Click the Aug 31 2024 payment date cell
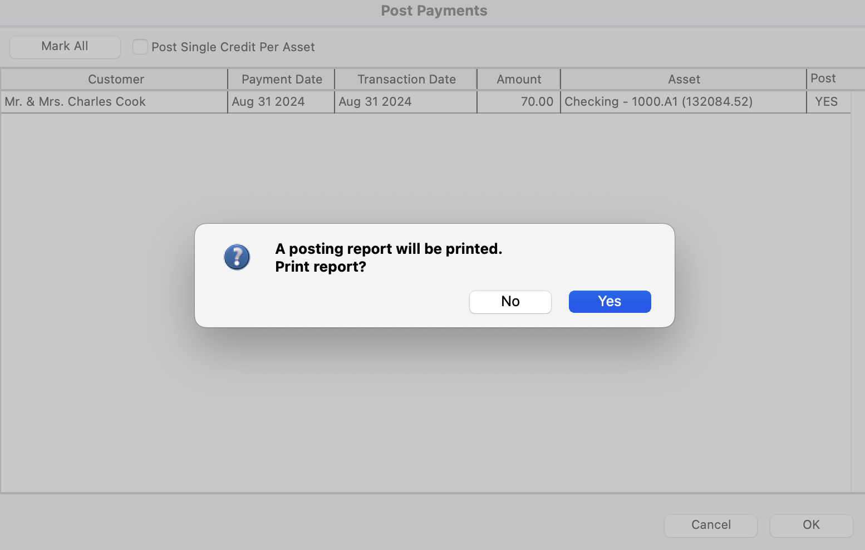Viewport: 865px width, 550px height. coord(268,102)
